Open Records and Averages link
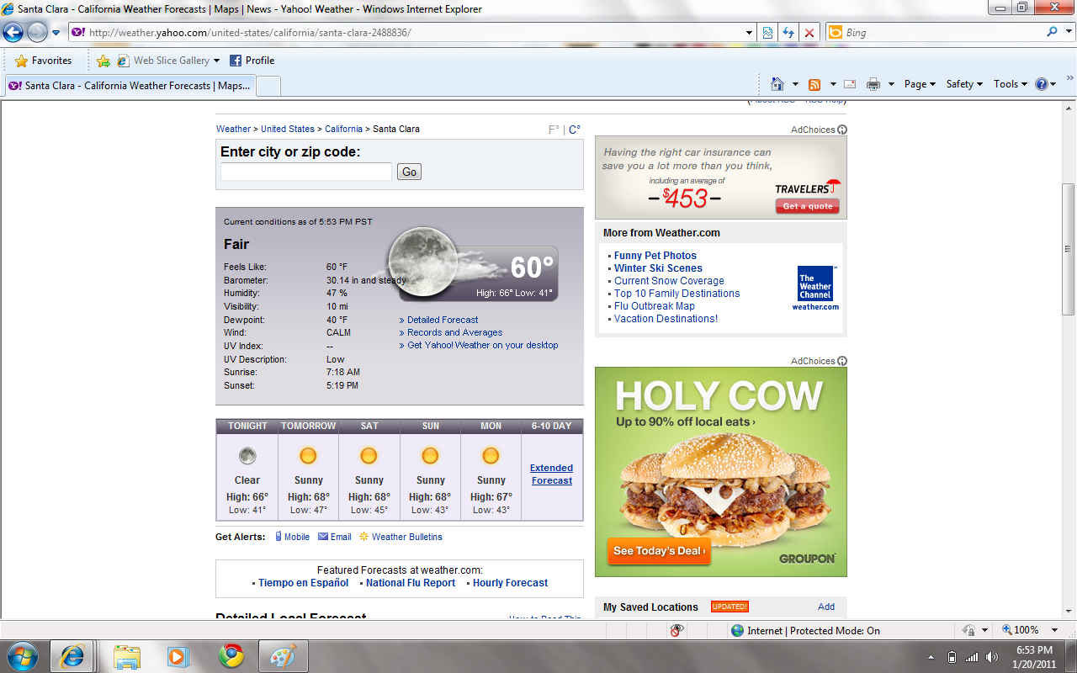Screen dimensions: 1077x673 point(455,332)
